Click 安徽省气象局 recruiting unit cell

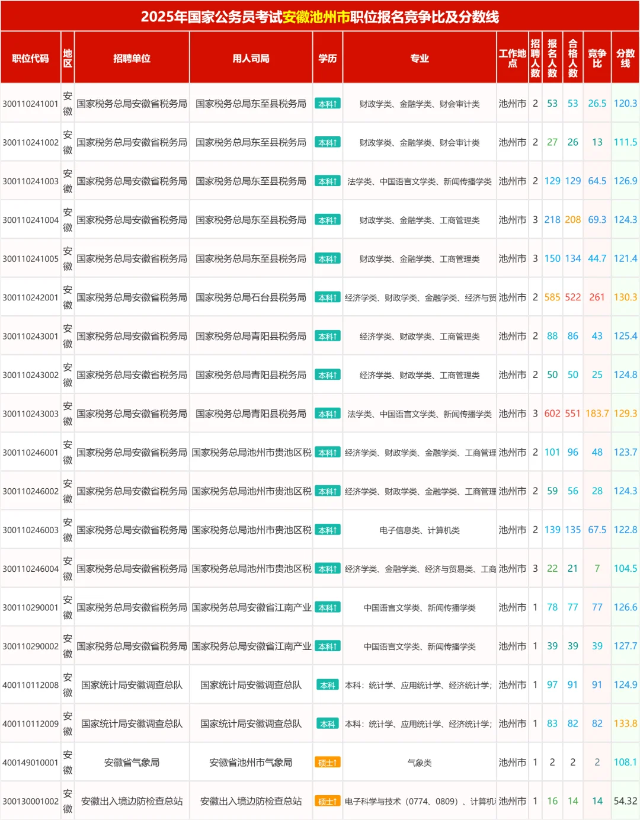coord(132,763)
